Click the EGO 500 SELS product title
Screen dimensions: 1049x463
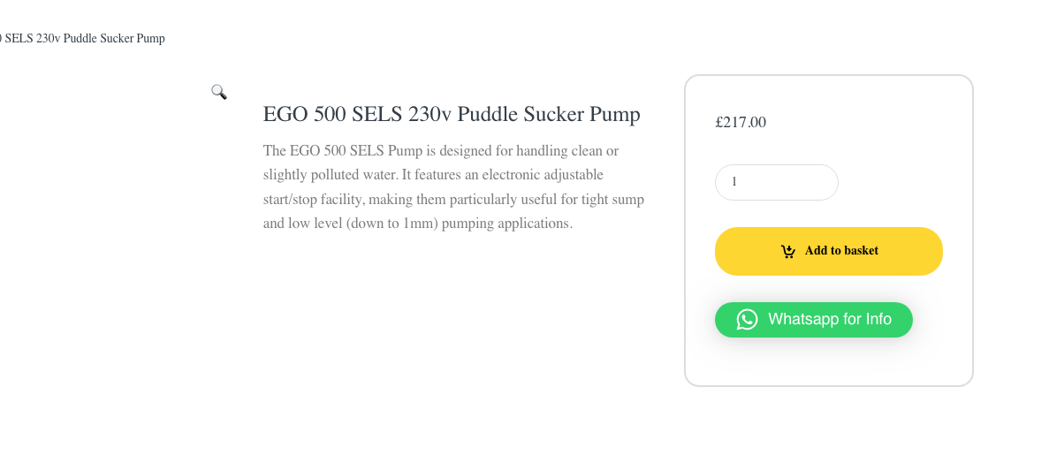point(451,114)
